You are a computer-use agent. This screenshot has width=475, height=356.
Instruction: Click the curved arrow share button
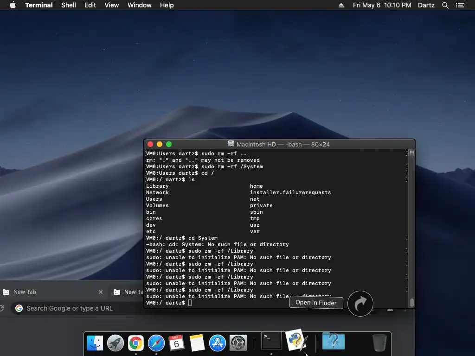[x=360, y=304]
